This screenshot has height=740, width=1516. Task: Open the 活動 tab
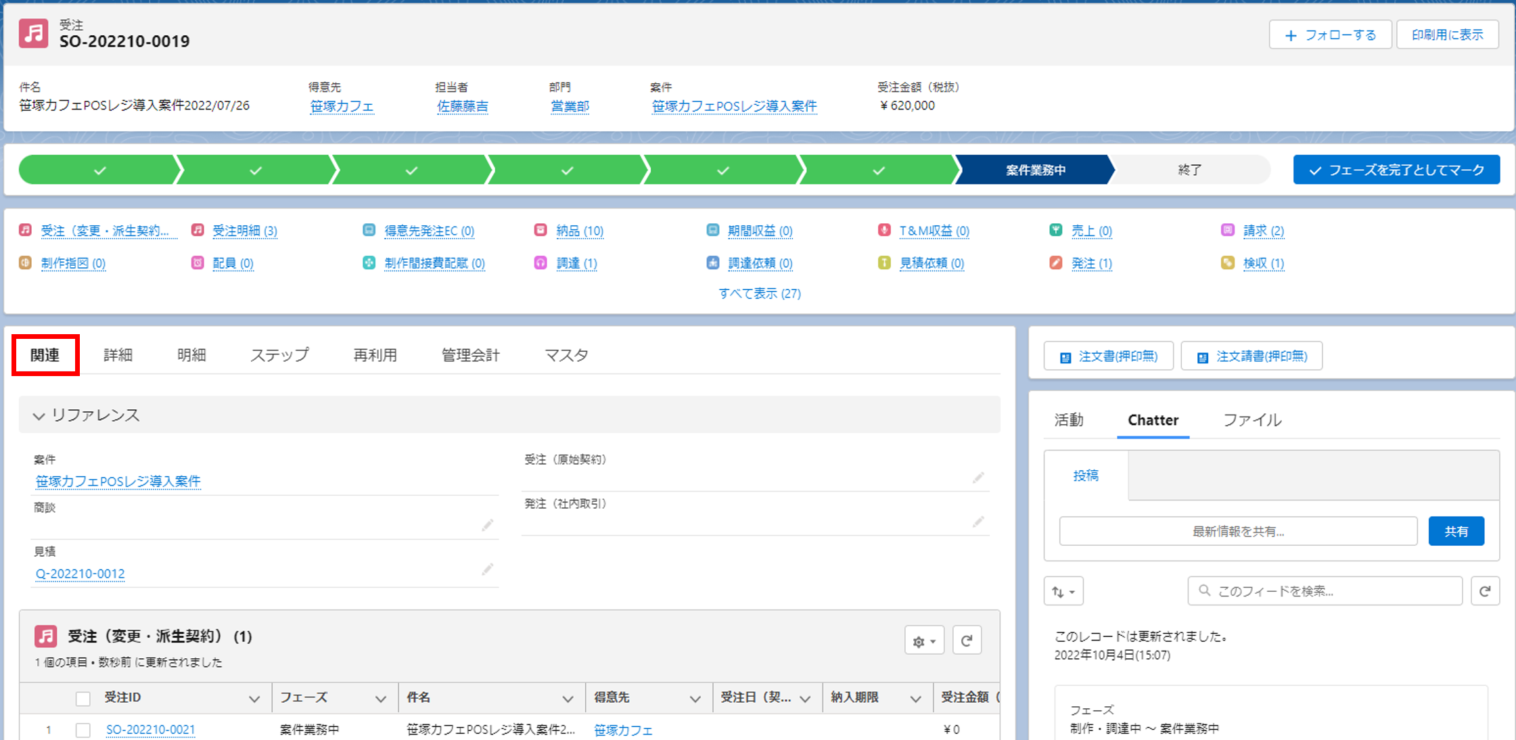coord(1069,420)
